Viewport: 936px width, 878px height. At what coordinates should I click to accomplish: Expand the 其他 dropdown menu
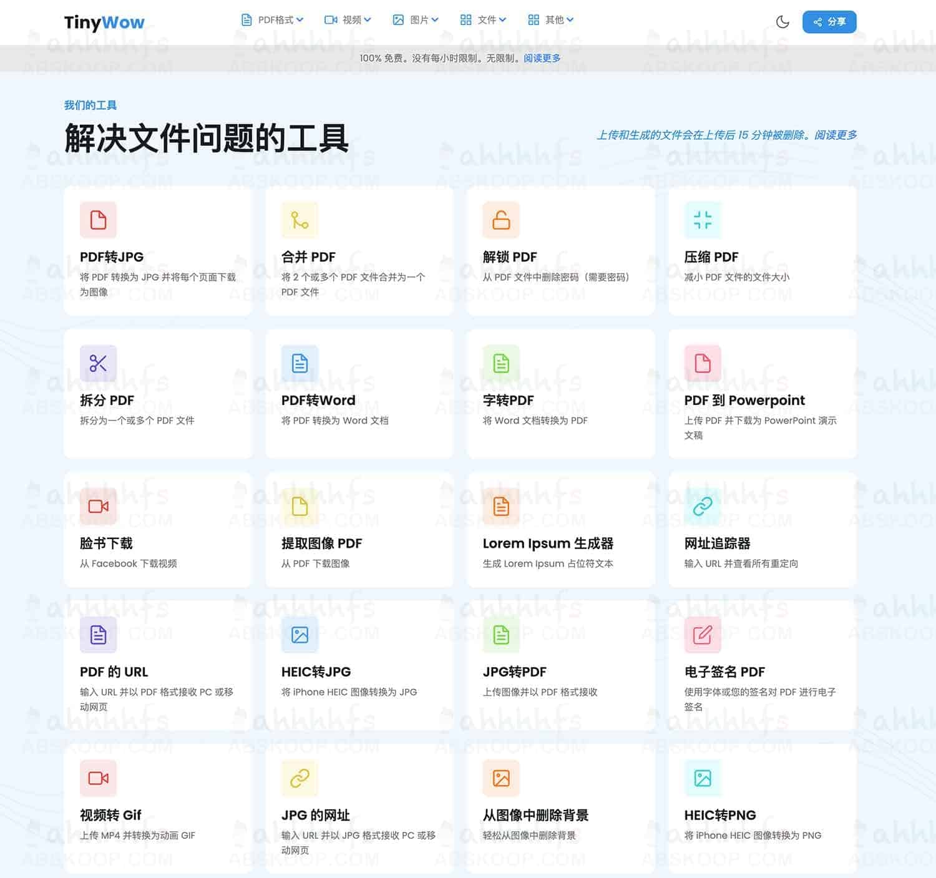pyautogui.click(x=550, y=20)
